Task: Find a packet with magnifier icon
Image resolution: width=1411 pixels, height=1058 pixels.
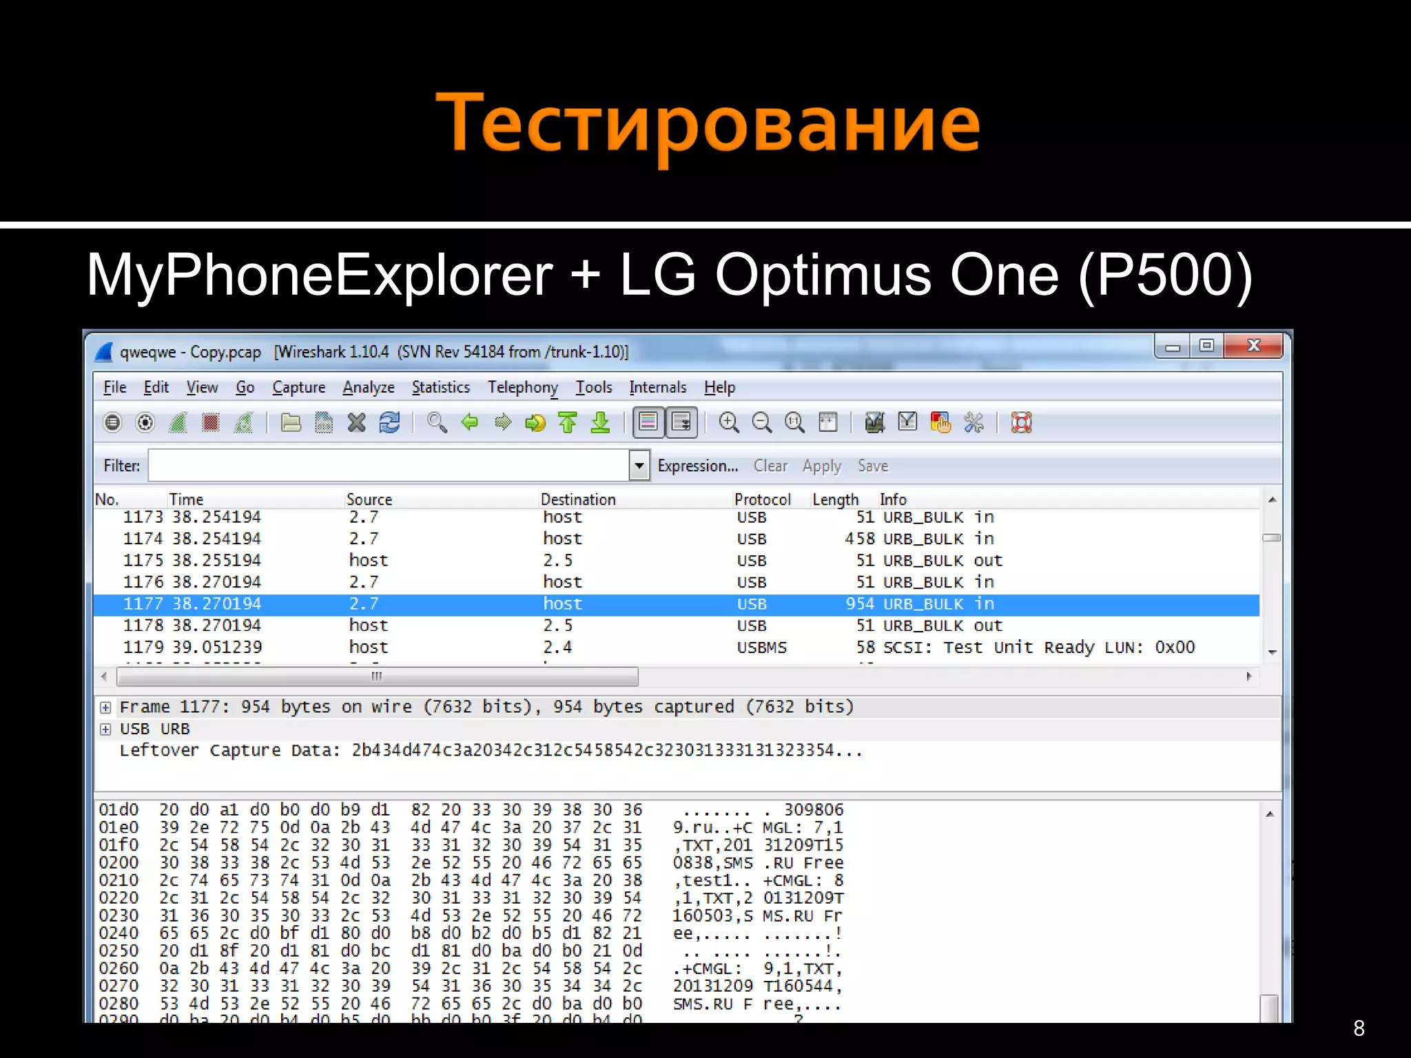Action: pyautogui.click(x=437, y=422)
